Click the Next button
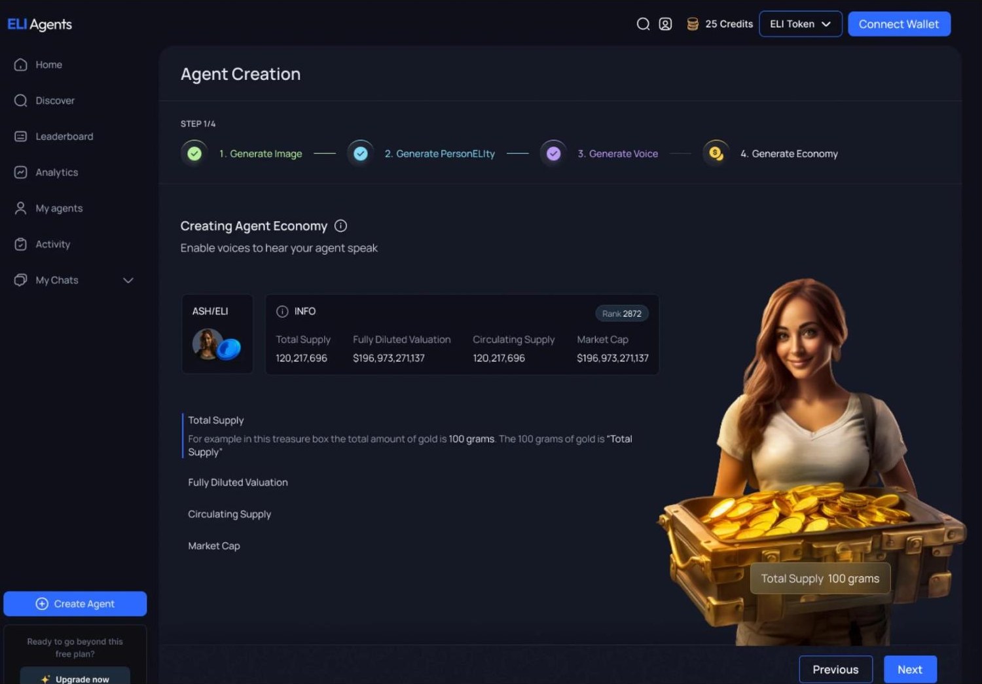 [x=910, y=670]
